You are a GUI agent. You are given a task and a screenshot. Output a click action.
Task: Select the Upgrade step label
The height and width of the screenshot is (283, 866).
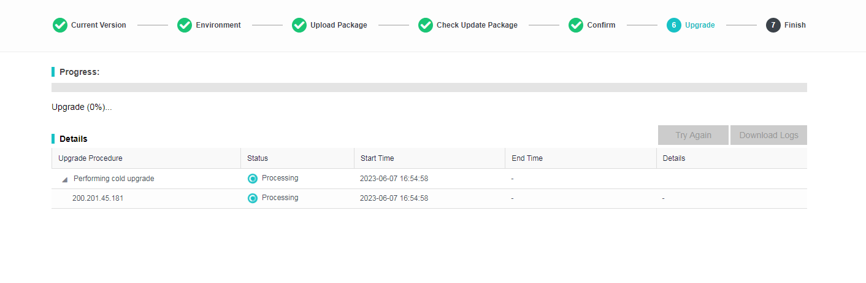[x=700, y=25]
